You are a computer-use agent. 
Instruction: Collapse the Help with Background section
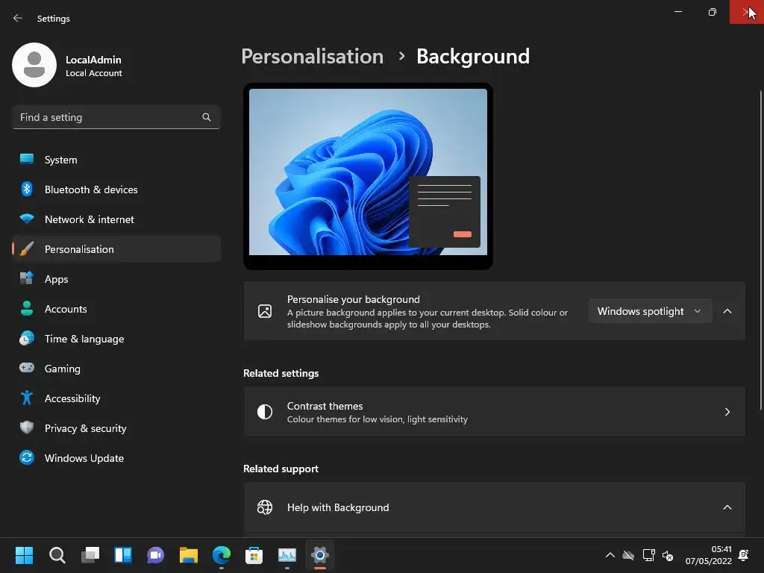pyautogui.click(x=727, y=507)
